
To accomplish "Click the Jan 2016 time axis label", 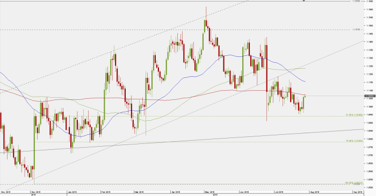I will click(x=72, y=192).
